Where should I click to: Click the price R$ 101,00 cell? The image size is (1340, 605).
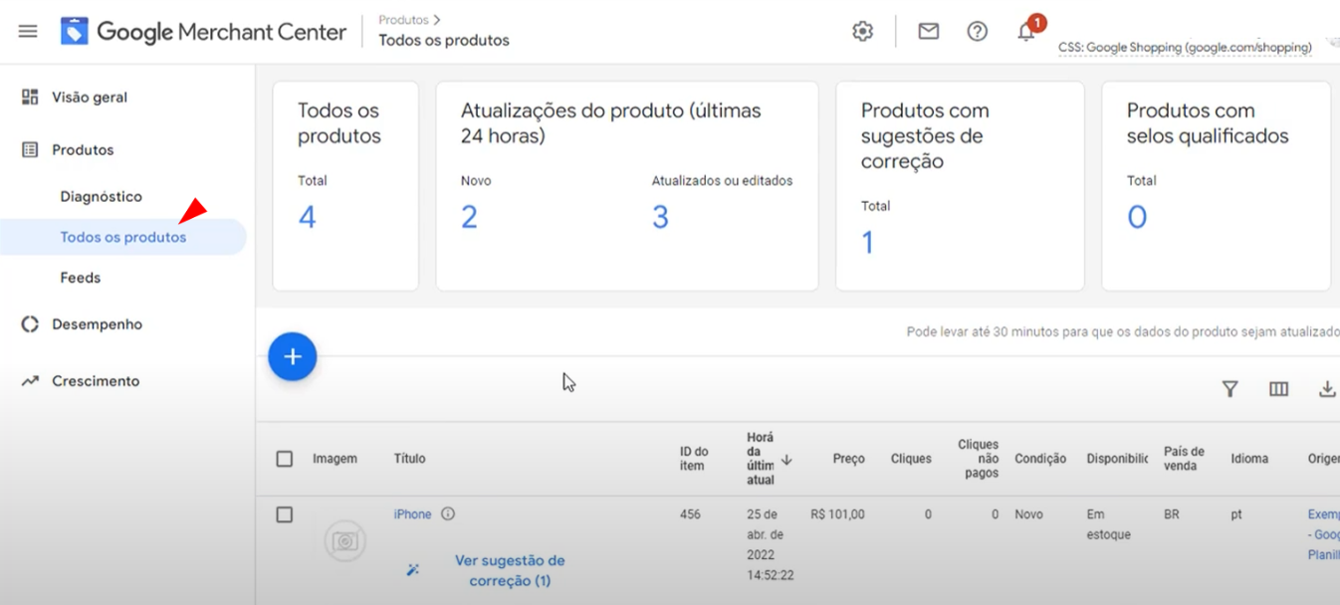point(837,514)
